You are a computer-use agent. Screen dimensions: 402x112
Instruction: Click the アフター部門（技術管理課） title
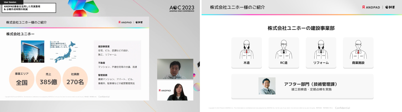coord(311,84)
